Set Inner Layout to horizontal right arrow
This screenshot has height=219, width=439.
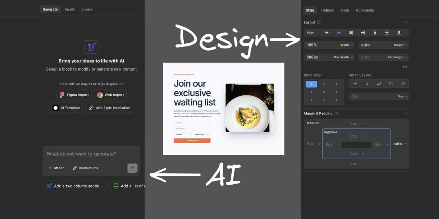click(355, 84)
